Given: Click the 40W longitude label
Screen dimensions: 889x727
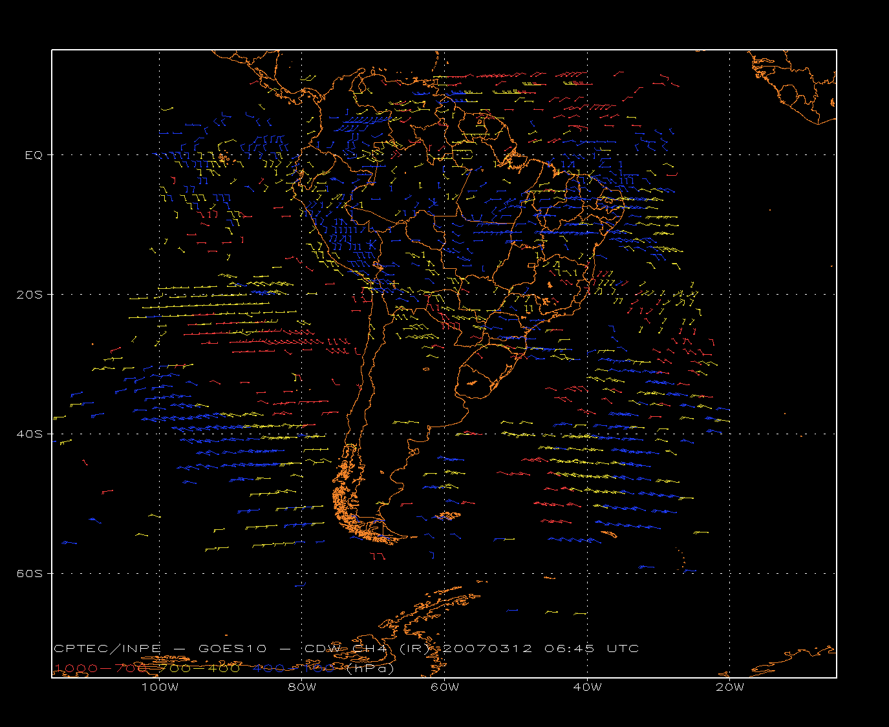Looking at the screenshot, I should tap(587, 687).
